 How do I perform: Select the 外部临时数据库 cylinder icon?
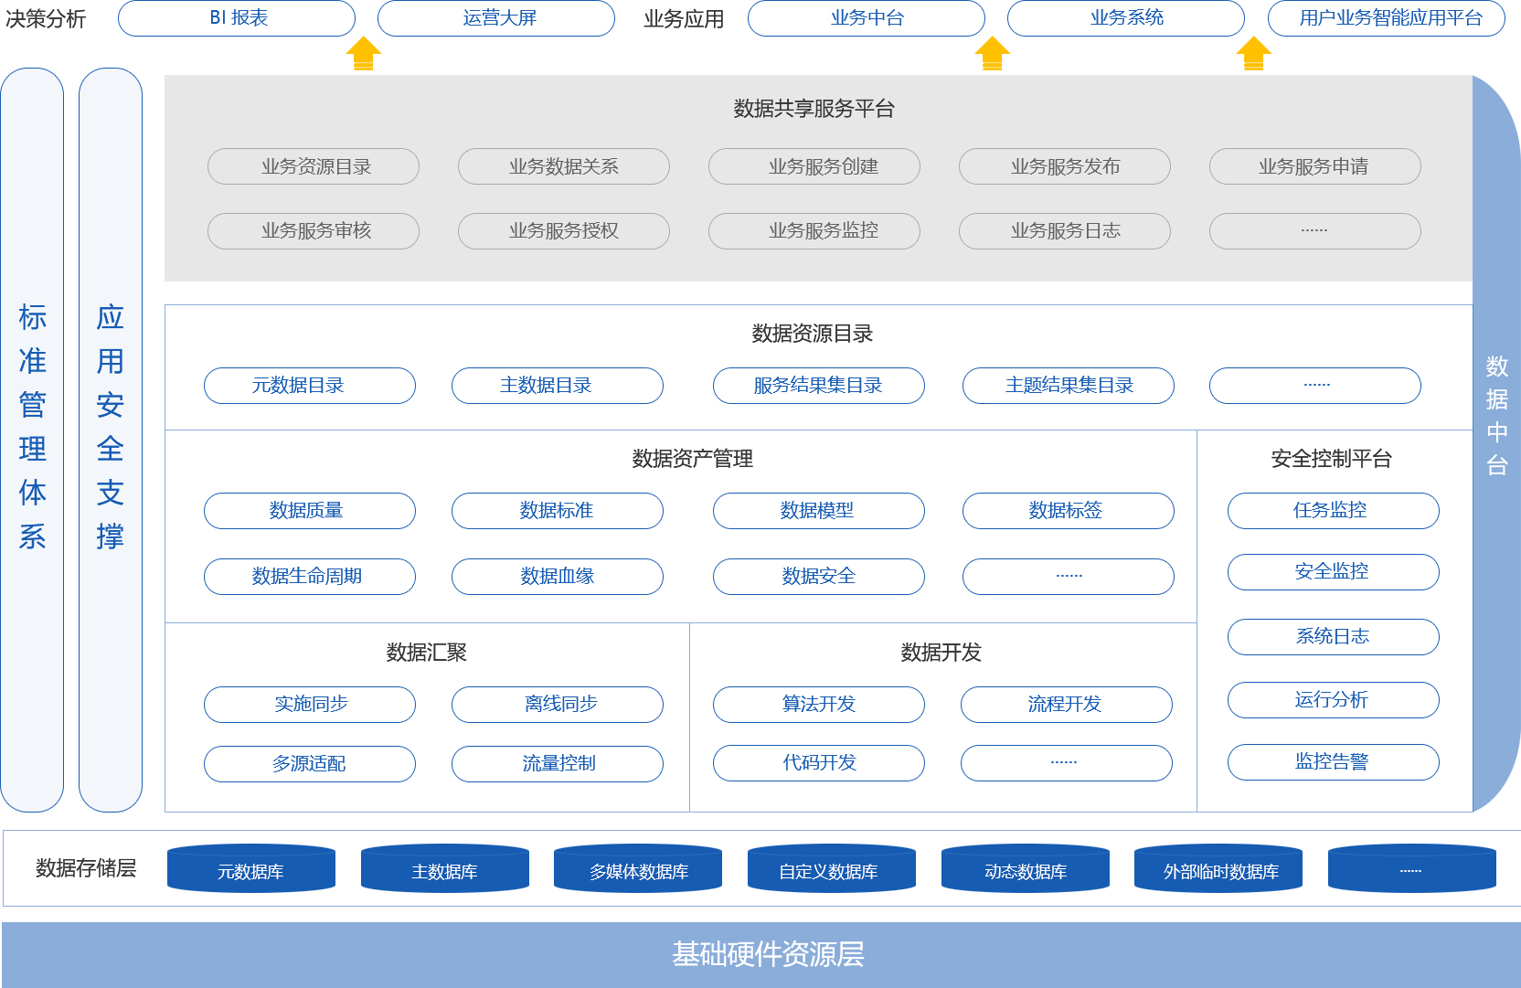pos(1218,869)
